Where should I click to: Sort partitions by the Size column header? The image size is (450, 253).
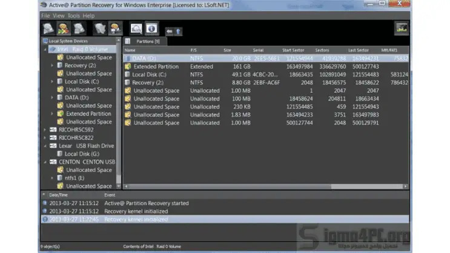pyautogui.click(x=227, y=50)
